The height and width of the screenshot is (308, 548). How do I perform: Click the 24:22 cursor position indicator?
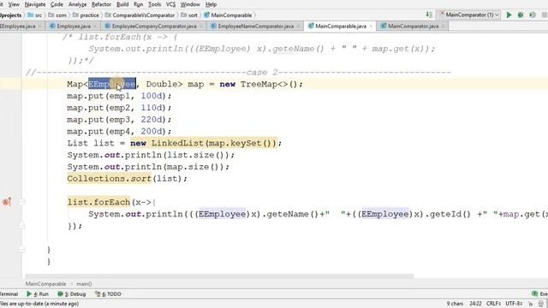(475, 304)
